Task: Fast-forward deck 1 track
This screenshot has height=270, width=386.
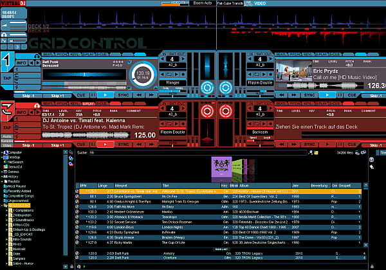Action: [x=151, y=95]
